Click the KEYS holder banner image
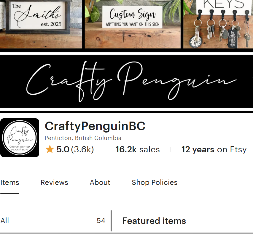 [x=218, y=24]
